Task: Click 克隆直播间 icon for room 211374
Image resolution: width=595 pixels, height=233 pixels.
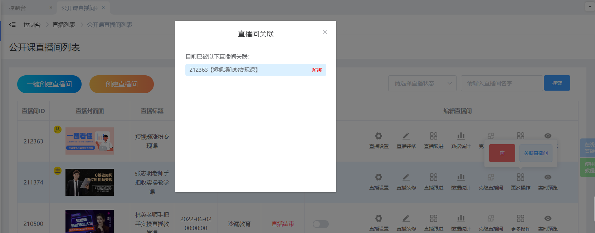Action: click(x=491, y=177)
